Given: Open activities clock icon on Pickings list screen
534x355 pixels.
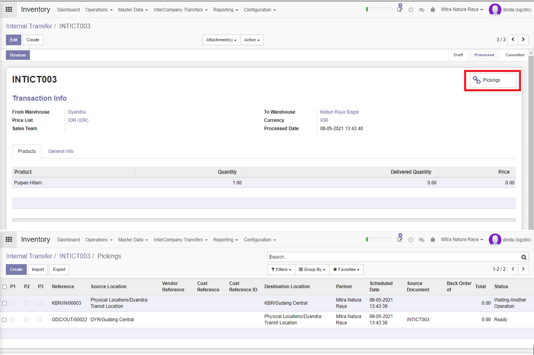Looking at the screenshot, I should tap(411, 240).
